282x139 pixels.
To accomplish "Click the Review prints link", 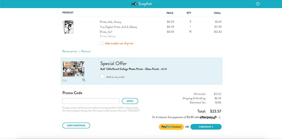I will 70,51.
